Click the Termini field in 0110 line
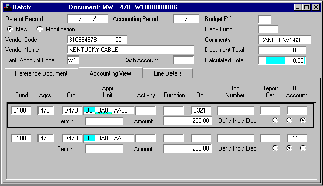This screenshot has height=186, width=323. pyautogui.click(x=104, y=149)
